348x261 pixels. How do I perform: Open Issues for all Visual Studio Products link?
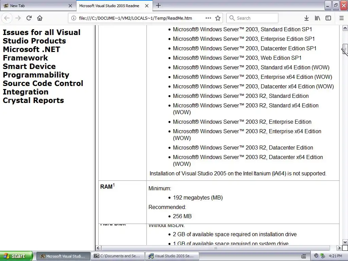(x=41, y=37)
